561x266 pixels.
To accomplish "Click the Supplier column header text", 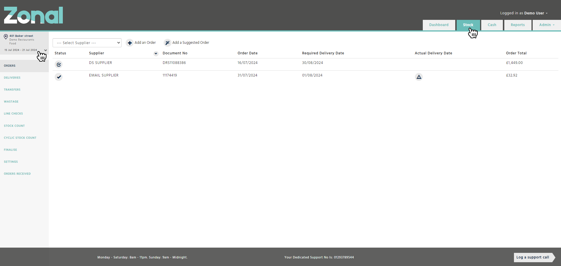I will [x=96, y=53].
